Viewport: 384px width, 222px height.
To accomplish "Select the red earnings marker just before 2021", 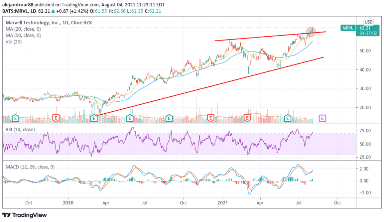I will point(210,118).
